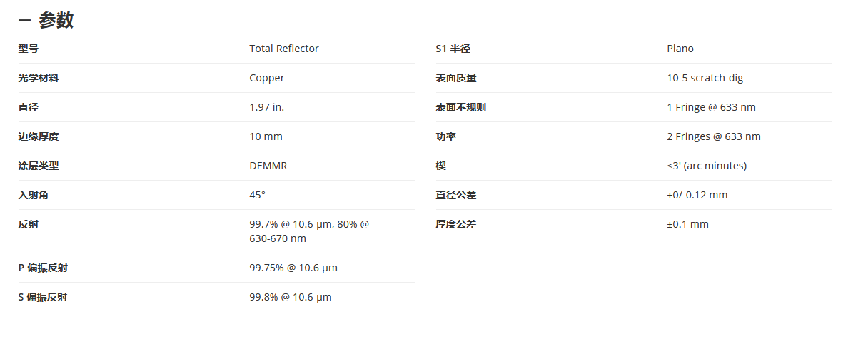Screen dimensions: 848x342
Task: Click the S1 半径 row label
Action: point(453,49)
